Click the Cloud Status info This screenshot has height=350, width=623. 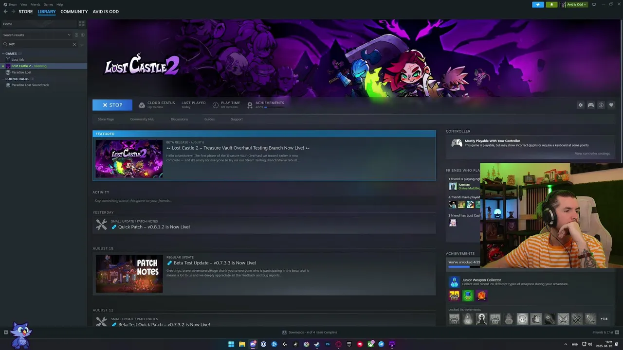[157, 105]
